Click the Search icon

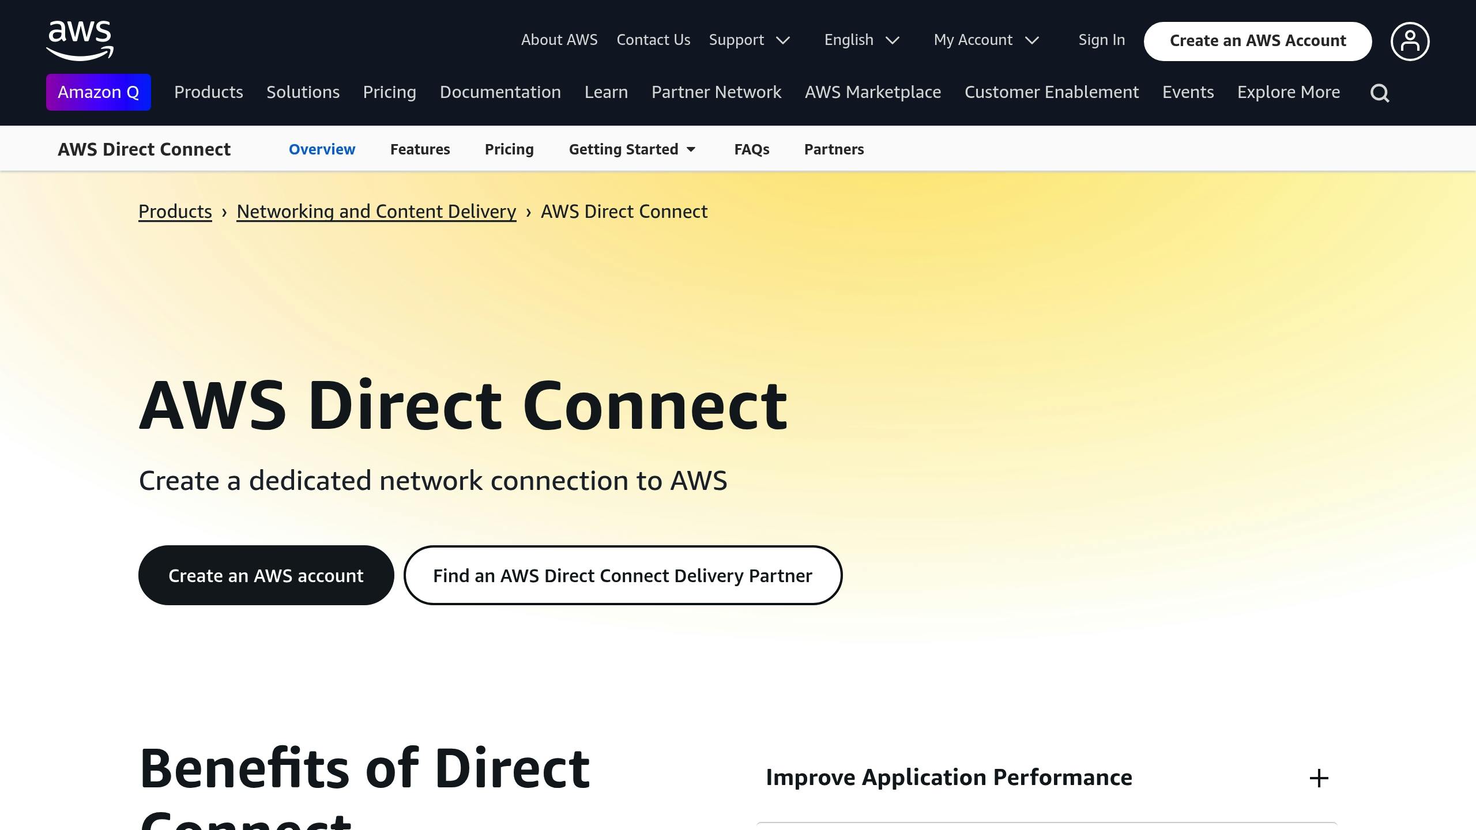(x=1381, y=92)
